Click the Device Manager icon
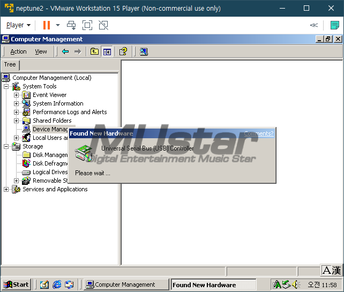This screenshot has height=292, width=344. 26,129
